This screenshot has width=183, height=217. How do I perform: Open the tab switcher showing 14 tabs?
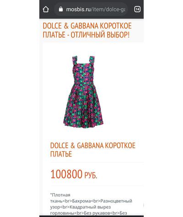click(x=137, y=9)
